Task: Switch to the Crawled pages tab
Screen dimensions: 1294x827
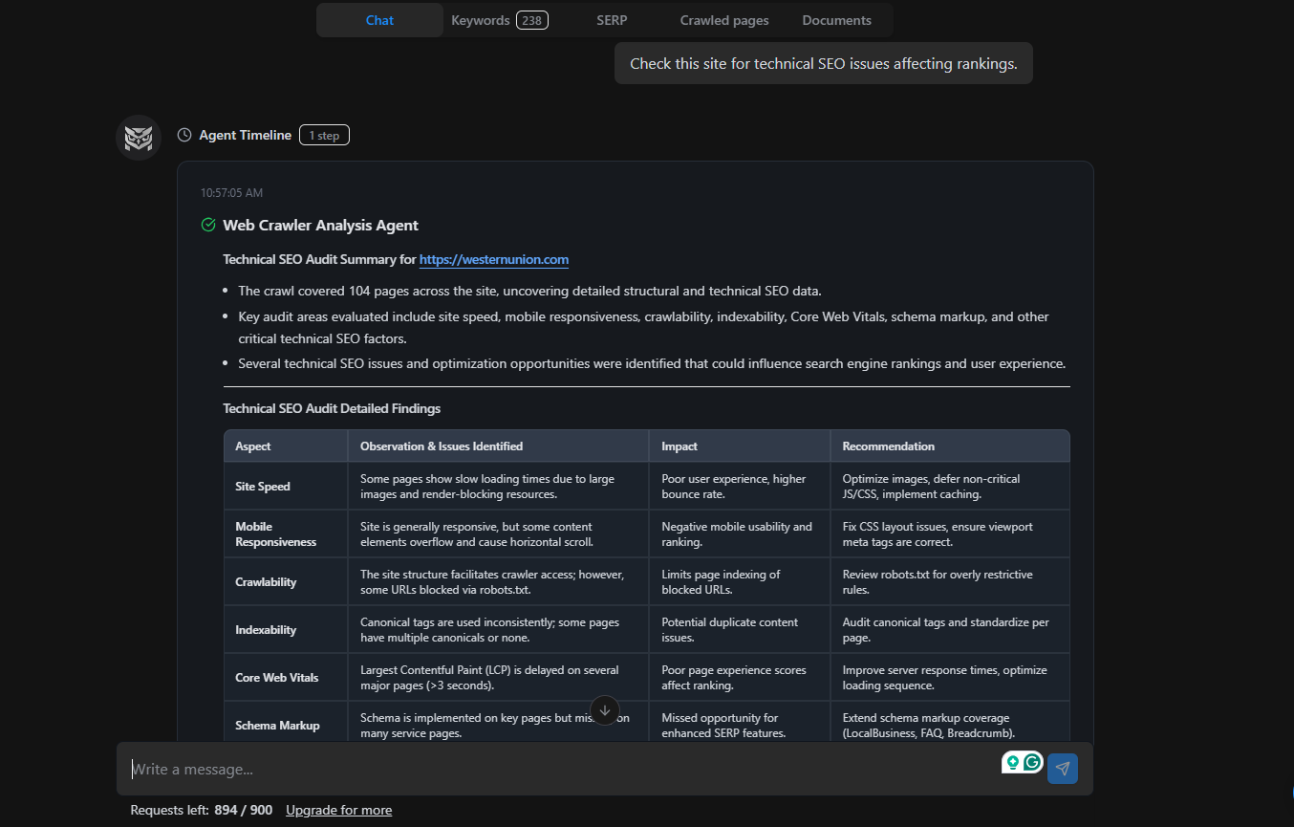Action: click(723, 19)
